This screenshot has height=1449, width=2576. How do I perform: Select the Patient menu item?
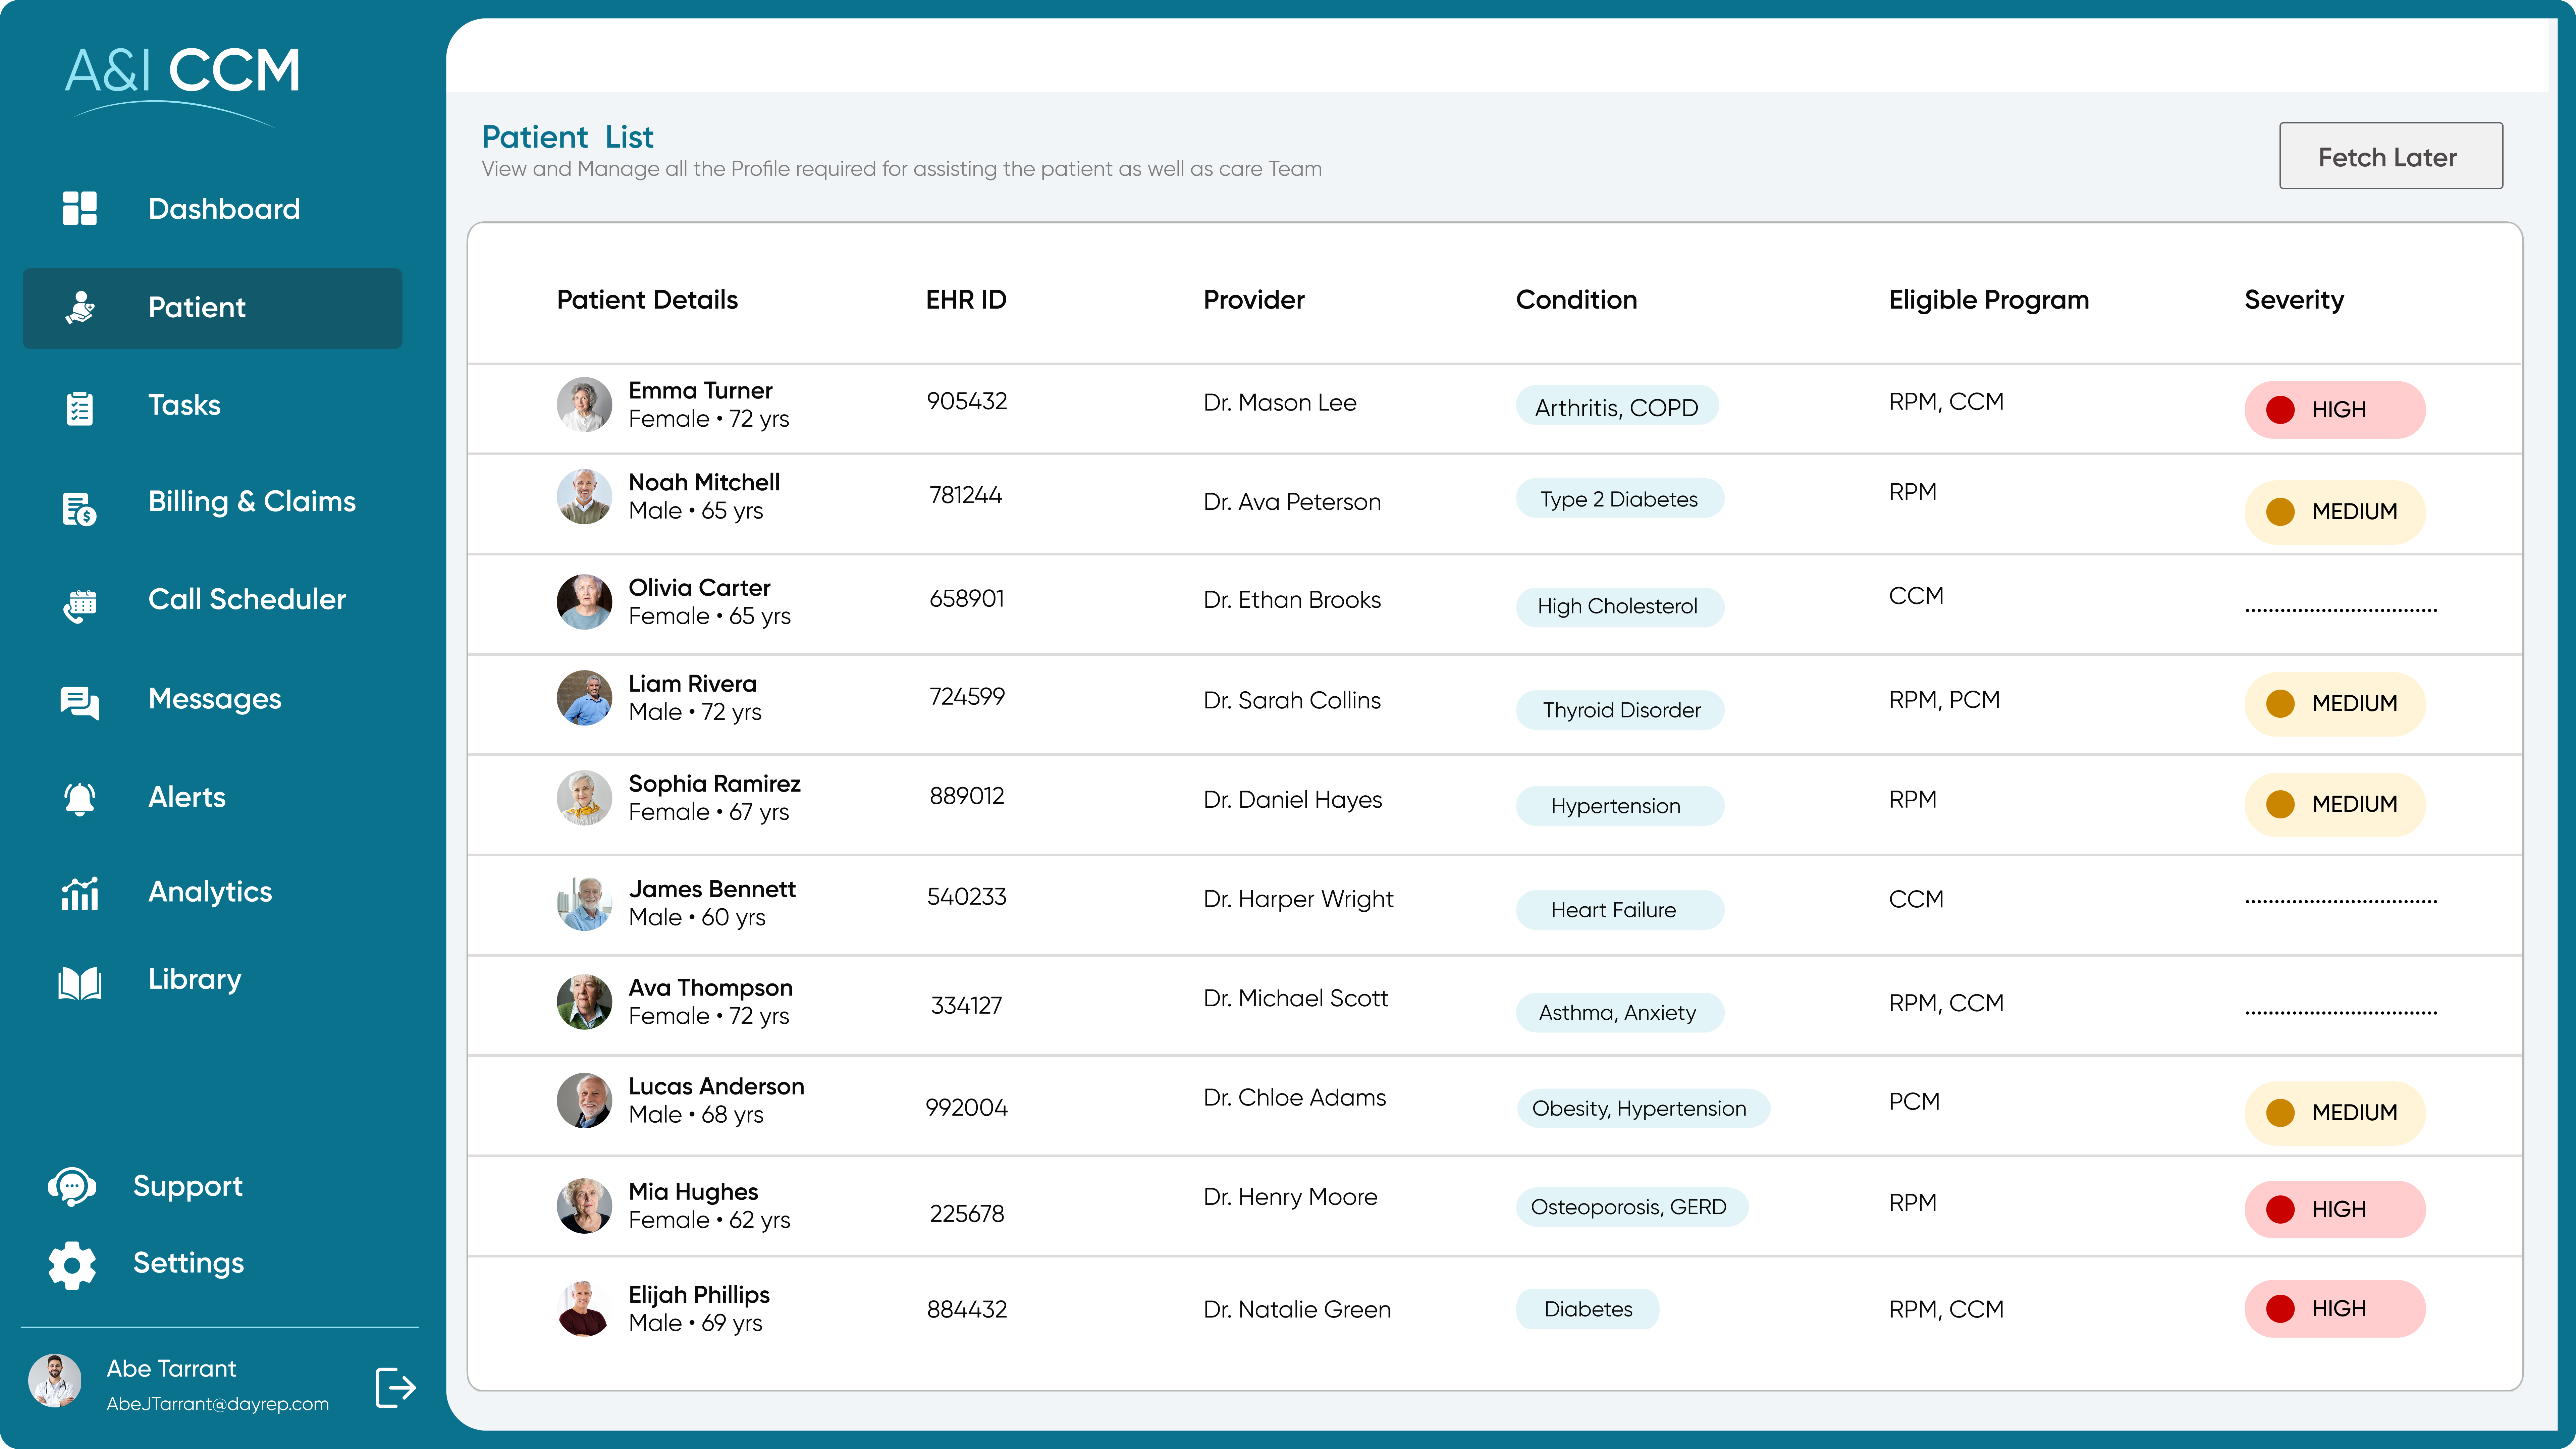click(x=212, y=308)
